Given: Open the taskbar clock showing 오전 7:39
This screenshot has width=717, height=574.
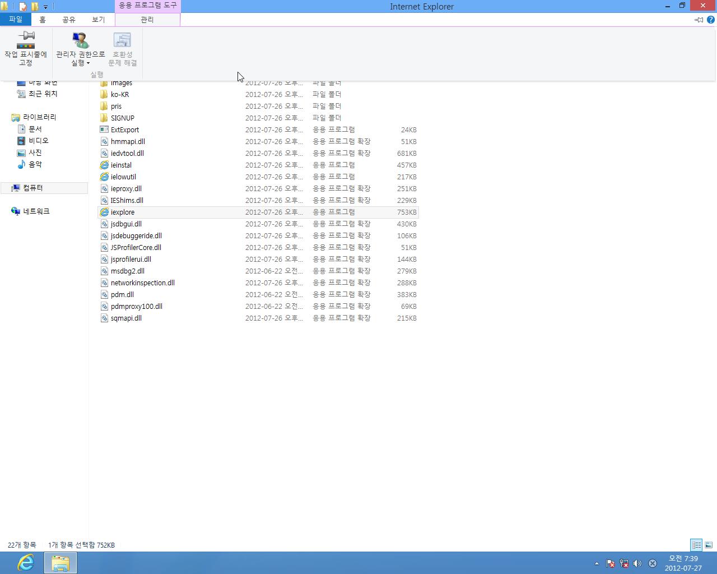Looking at the screenshot, I should (x=683, y=563).
